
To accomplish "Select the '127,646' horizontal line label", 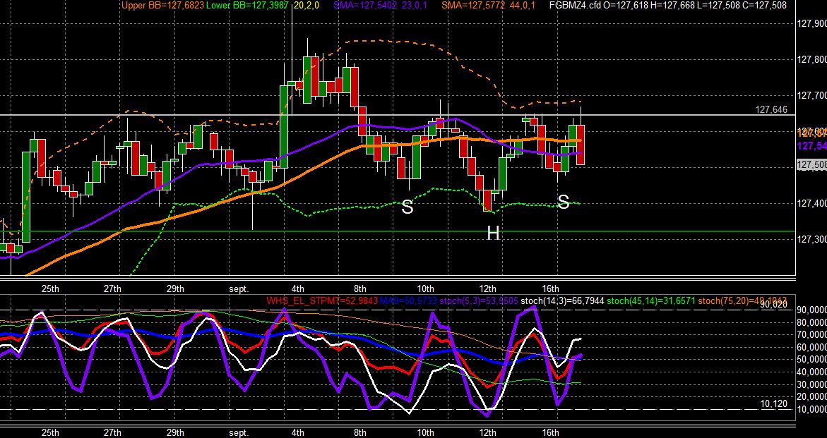I will [771, 109].
